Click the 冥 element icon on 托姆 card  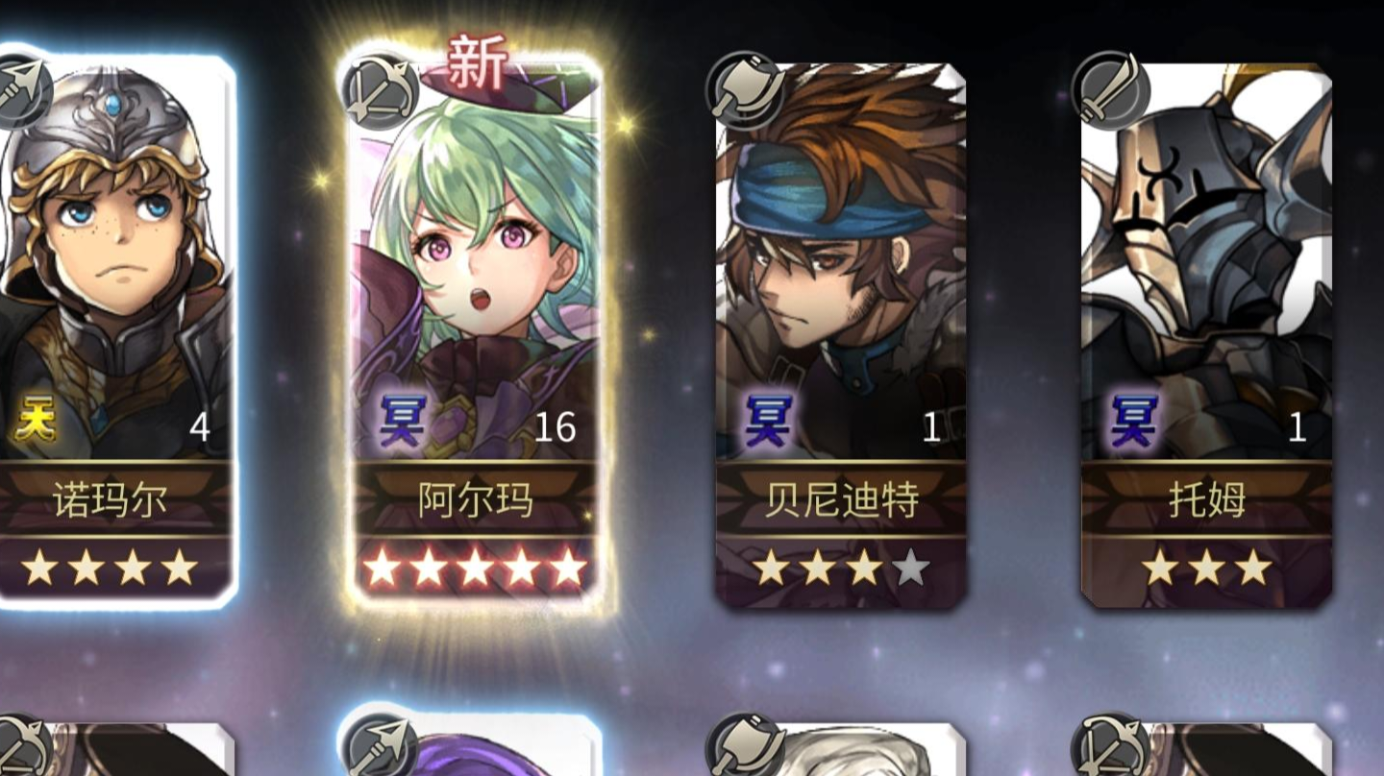point(1132,423)
